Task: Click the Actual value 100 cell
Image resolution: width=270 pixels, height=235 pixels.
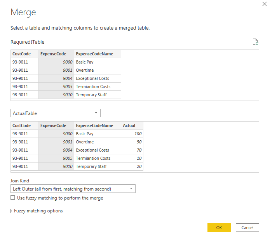Action: click(132, 134)
